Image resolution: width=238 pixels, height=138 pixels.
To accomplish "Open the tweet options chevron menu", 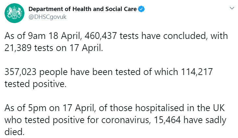I will [x=231, y=7].
